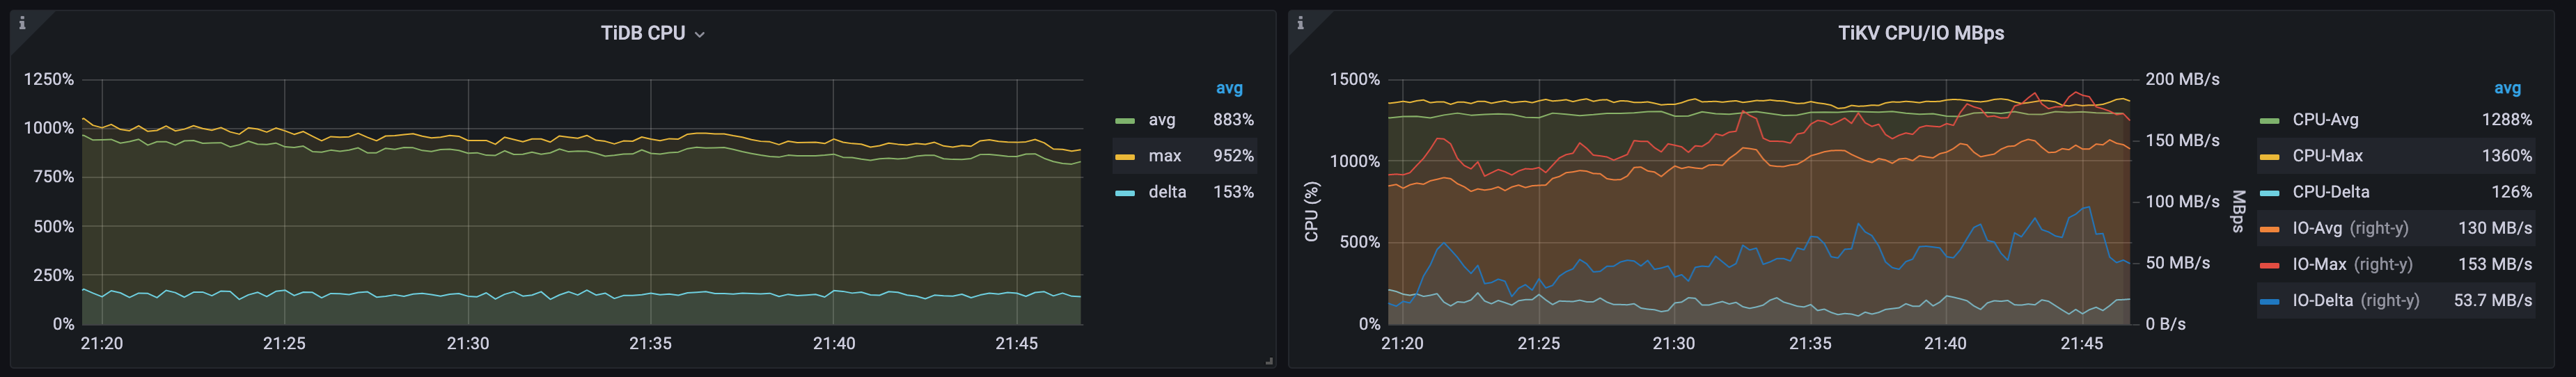This screenshot has width=2576, height=377.
Task: Click the blue IO-Delta color swatch
Action: pyautogui.click(x=2269, y=301)
